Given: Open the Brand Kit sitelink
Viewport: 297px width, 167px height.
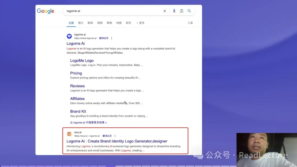Looking at the screenshot, I should point(78,112).
